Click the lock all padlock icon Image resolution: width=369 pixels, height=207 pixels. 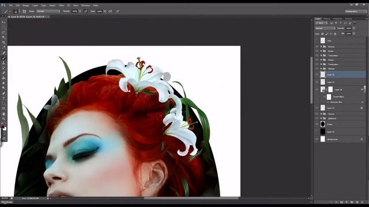point(335,34)
